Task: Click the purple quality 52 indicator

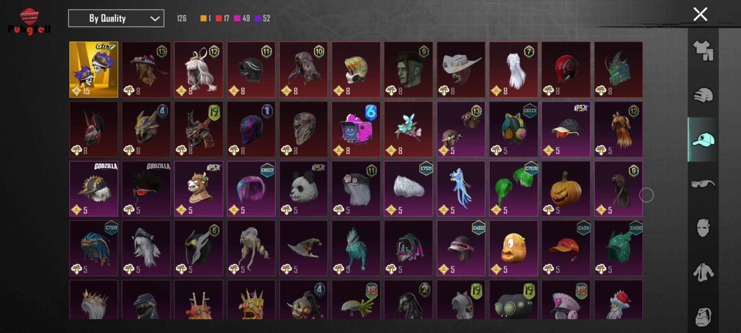Action: 262,18
